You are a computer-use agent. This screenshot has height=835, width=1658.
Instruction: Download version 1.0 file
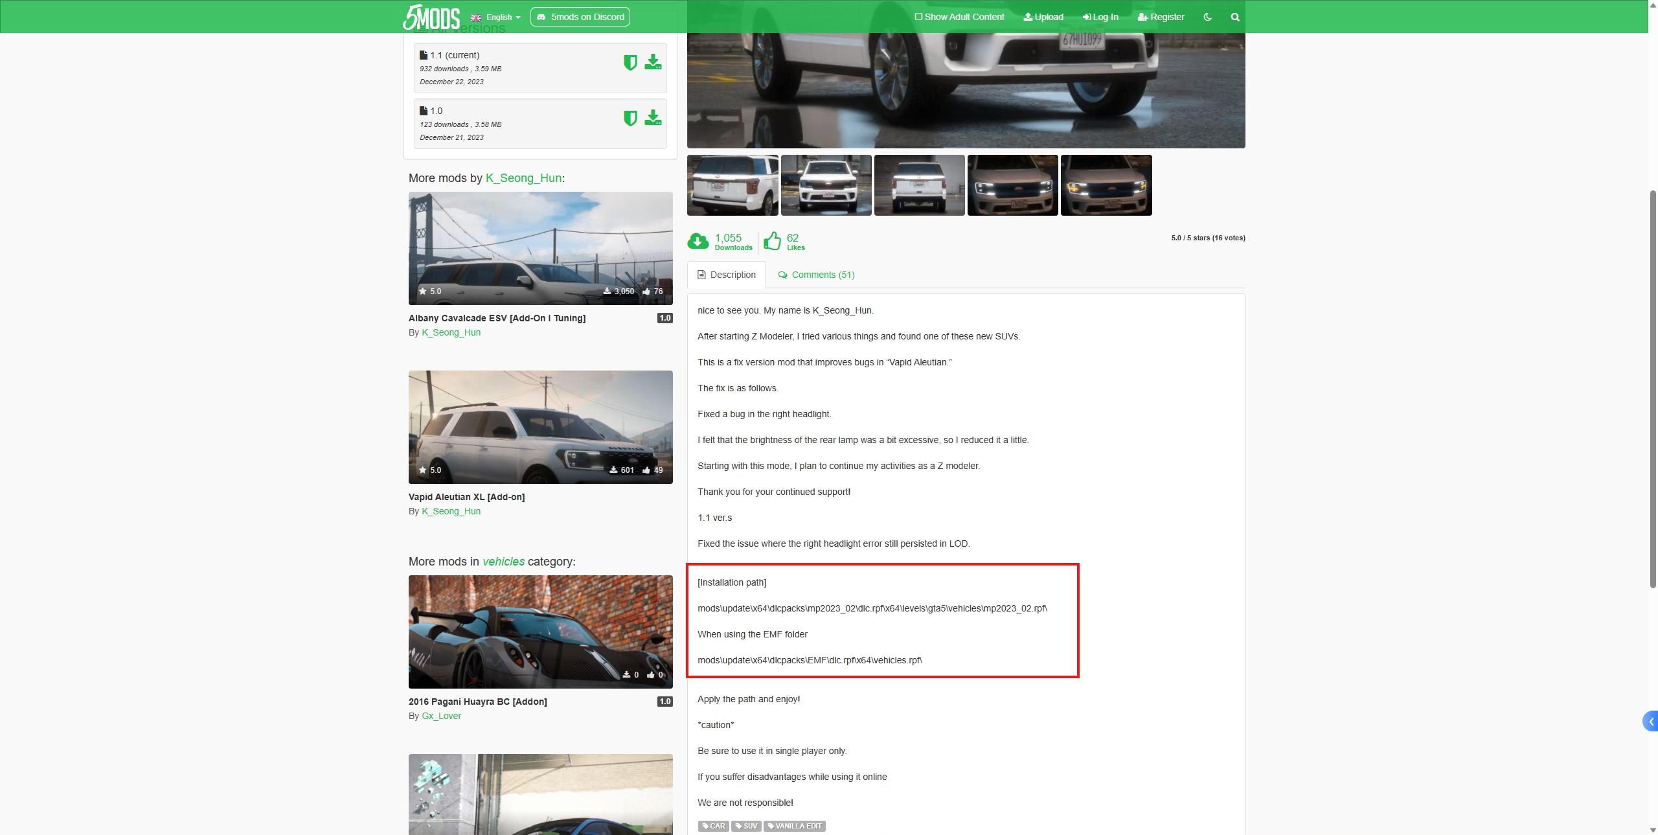point(653,118)
